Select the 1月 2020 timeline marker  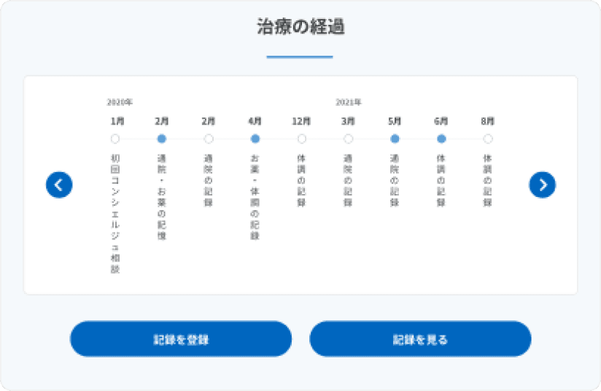(115, 139)
